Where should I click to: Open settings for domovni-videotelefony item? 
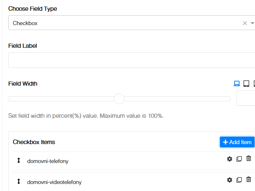click(230, 180)
